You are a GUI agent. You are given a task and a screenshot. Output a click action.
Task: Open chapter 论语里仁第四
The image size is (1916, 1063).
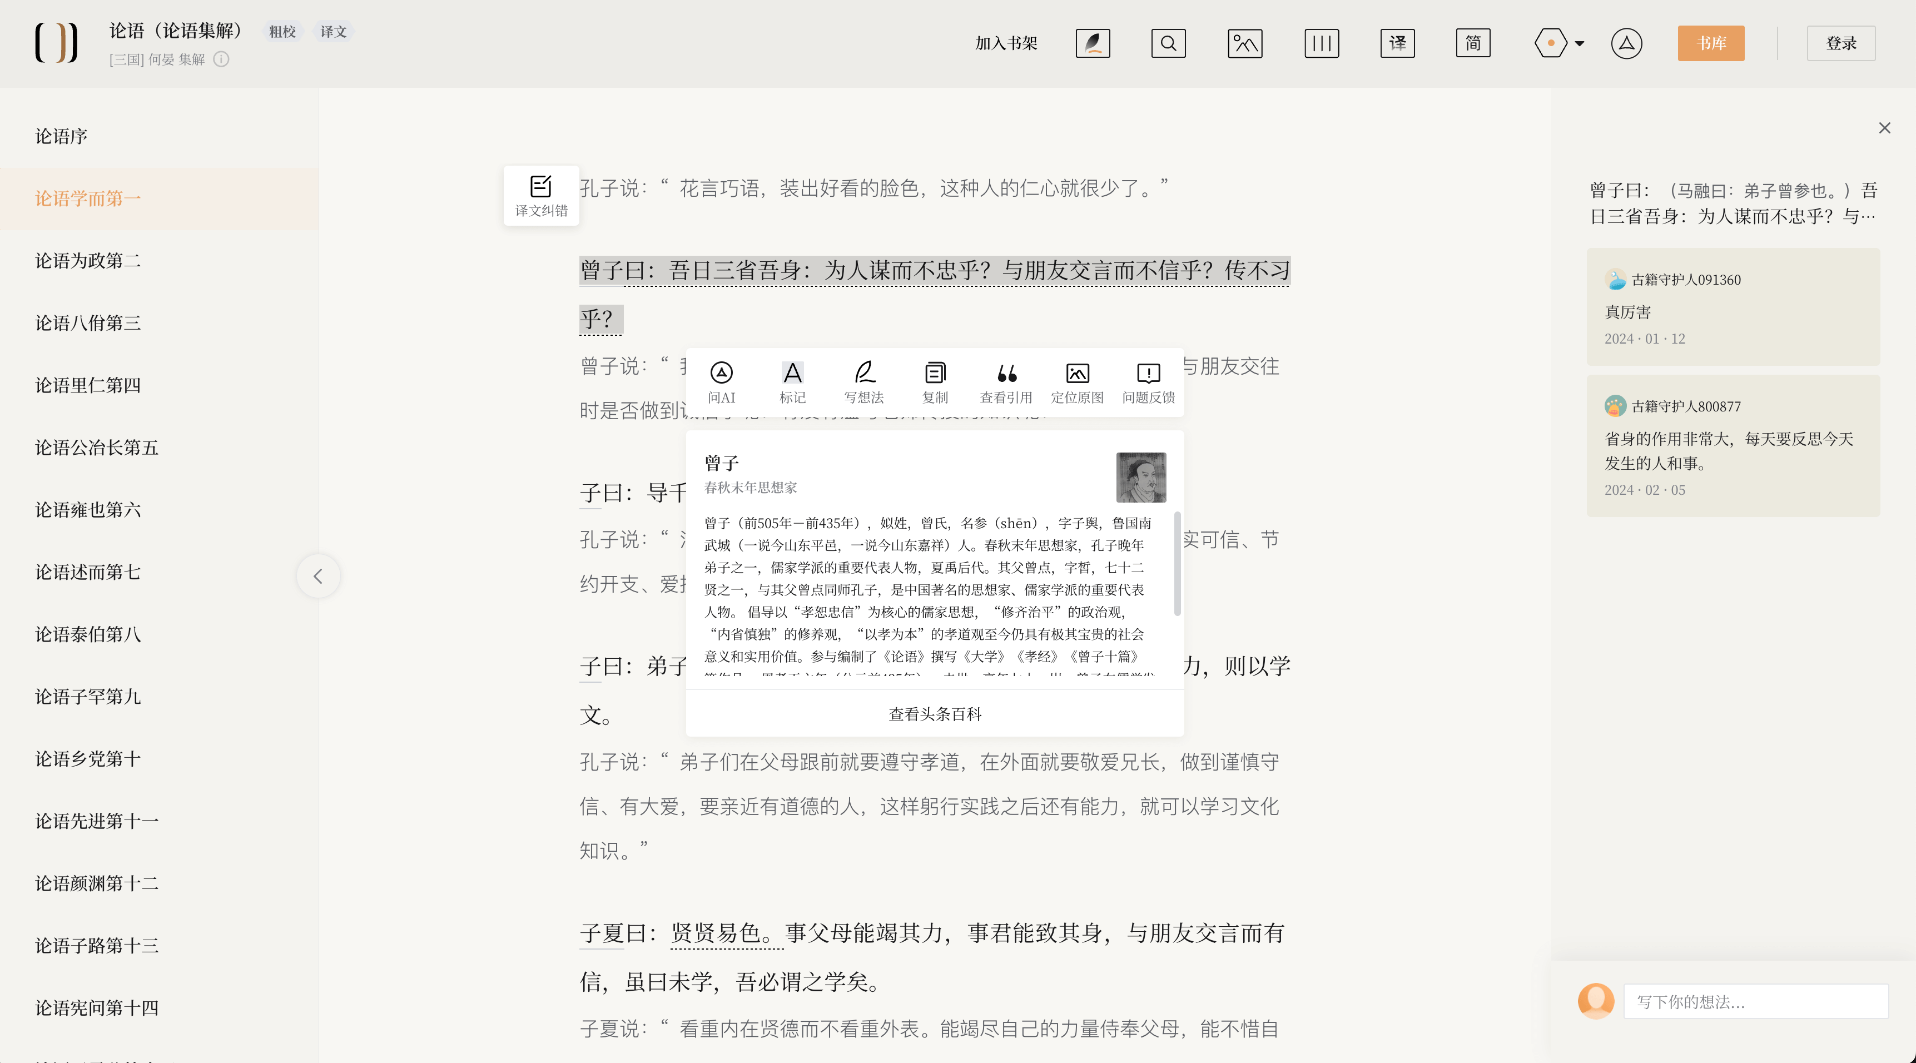88,385
